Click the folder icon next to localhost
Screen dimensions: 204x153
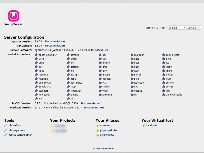(x=143, y=125)
